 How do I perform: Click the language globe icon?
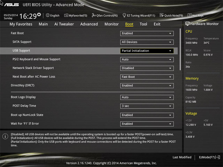pos(47,15)
